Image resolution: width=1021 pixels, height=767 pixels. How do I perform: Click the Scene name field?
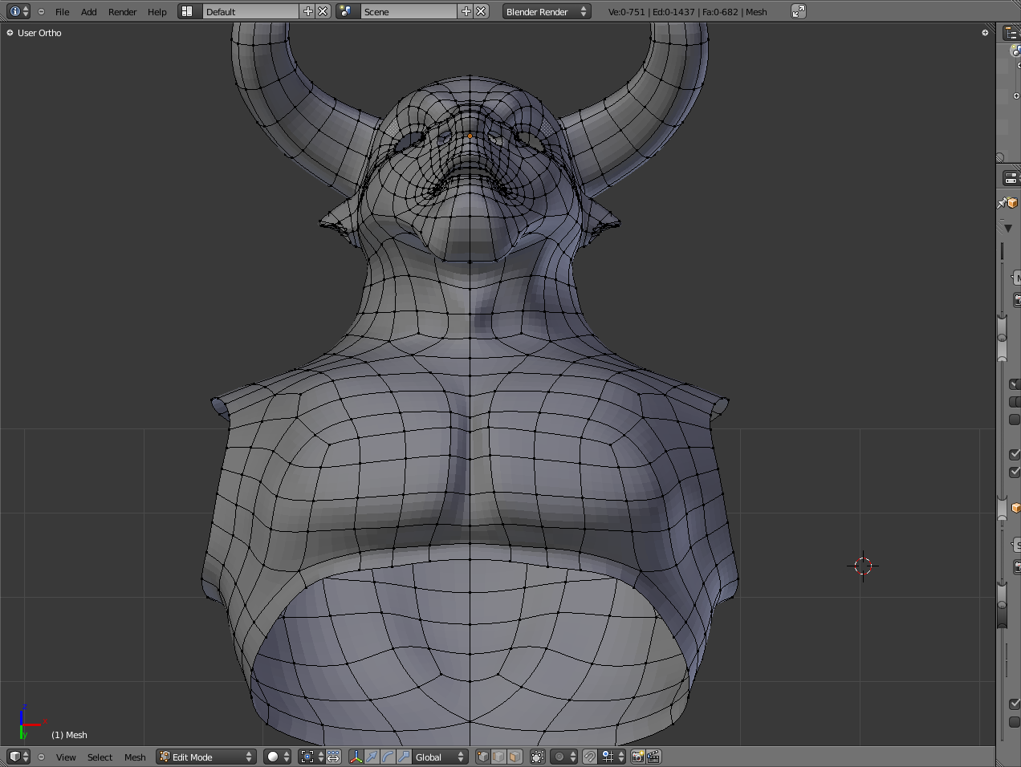[408, 11]
